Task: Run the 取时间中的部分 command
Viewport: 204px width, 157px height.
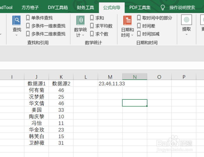Action: tap(157, 18)
